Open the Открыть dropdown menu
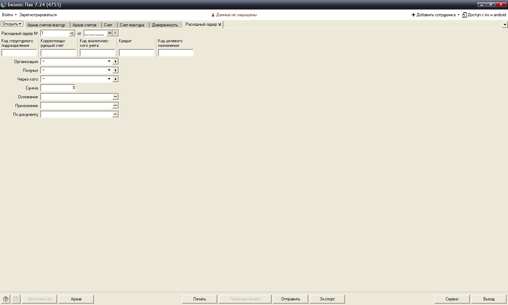 pyautogui.click(x=12, y=24)
